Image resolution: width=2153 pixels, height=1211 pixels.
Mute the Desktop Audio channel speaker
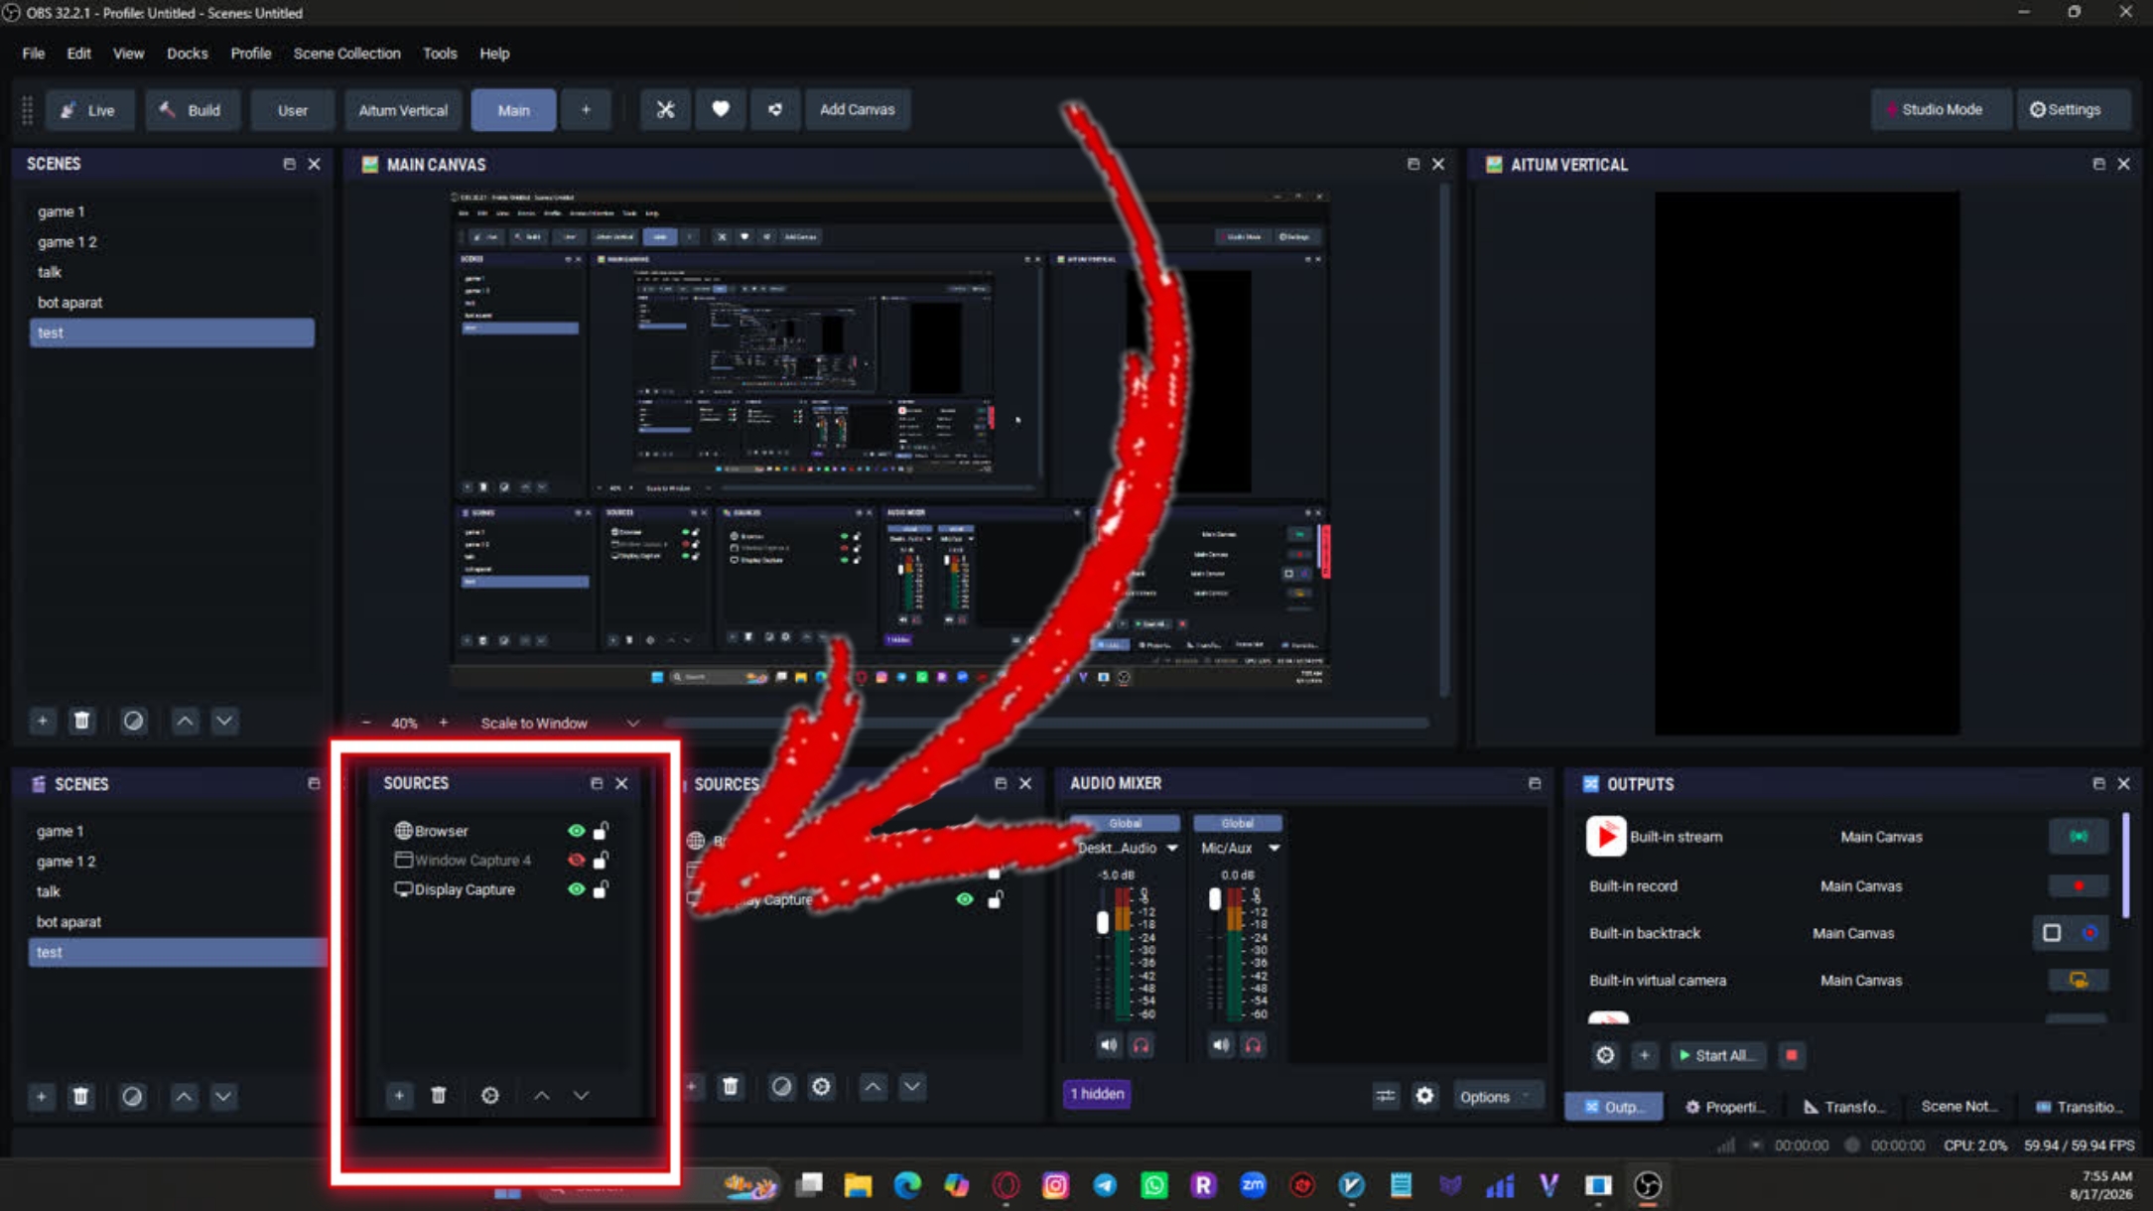pos(1109,1045)
